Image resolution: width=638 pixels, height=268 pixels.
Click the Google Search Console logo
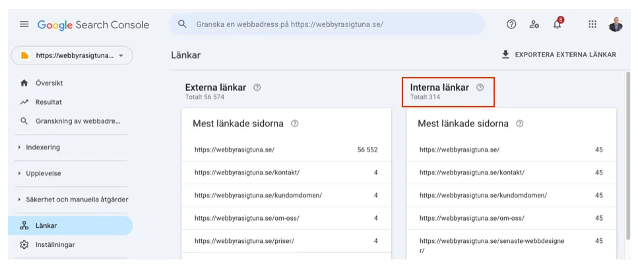(x=93, y=25)
